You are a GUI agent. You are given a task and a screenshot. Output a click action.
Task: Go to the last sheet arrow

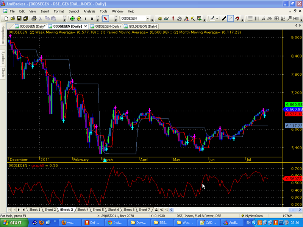point(23,210)
